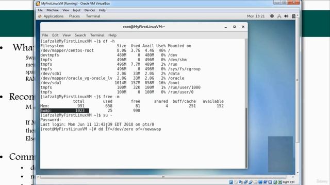Open VirtualBox View menu
Screen dimensions: 330x185
point(65,10)
